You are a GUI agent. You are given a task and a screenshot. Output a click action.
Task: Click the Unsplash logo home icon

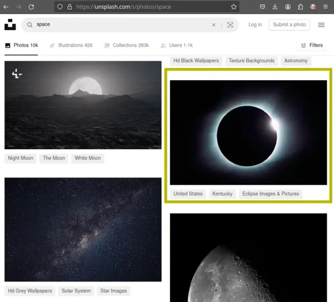[x=10, y=24]
